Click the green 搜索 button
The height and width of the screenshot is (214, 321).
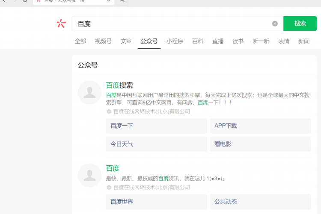pyautogui.click(x=300, y=23)
